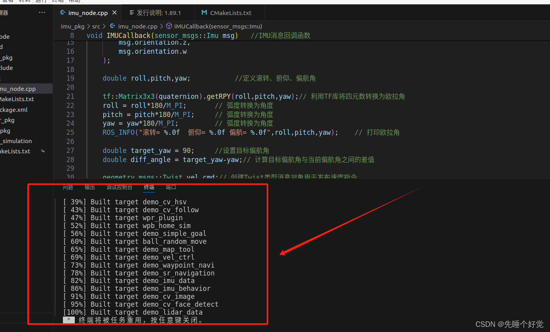The width and height of the screenshot is (550, 332).
Task: Select the highlighted imu_node.cpp file in explorer
Action: (26, 89)
